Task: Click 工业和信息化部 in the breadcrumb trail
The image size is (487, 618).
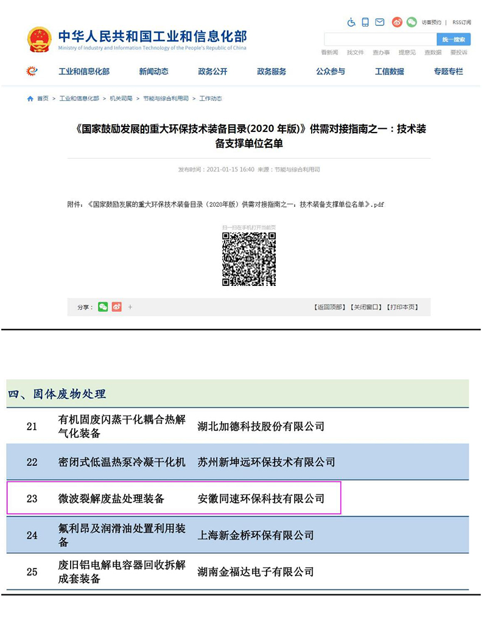Action: [x=79, y=99]
